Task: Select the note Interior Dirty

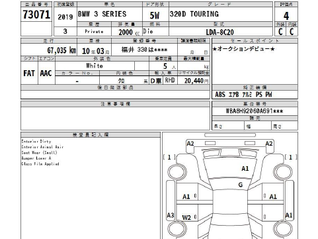Action: tap(36, 142)
